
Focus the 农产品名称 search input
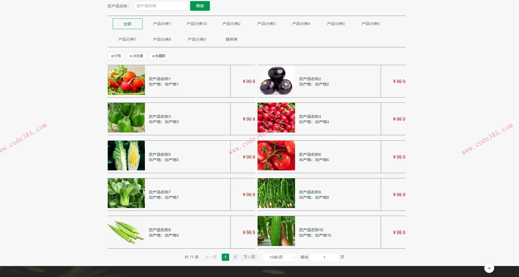coord(161,6)
